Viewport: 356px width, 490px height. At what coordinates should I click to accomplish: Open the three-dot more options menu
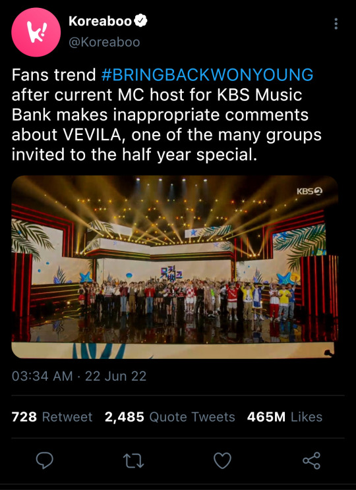(x=336, y=24)
